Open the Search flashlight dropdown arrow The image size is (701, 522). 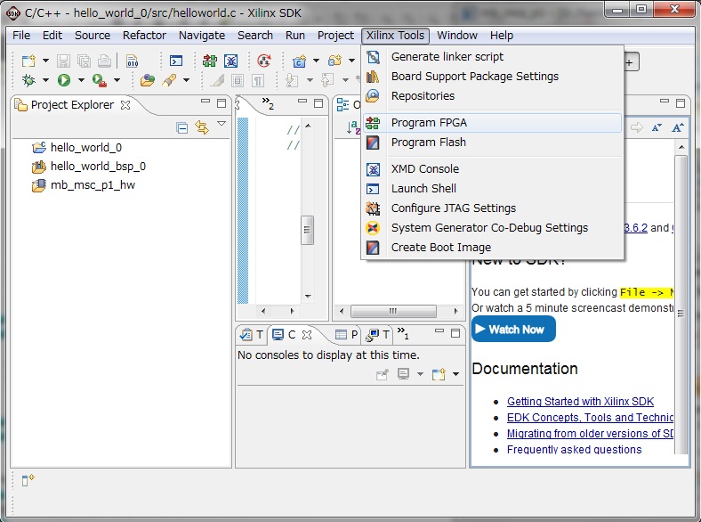click(x=187, y=80)
